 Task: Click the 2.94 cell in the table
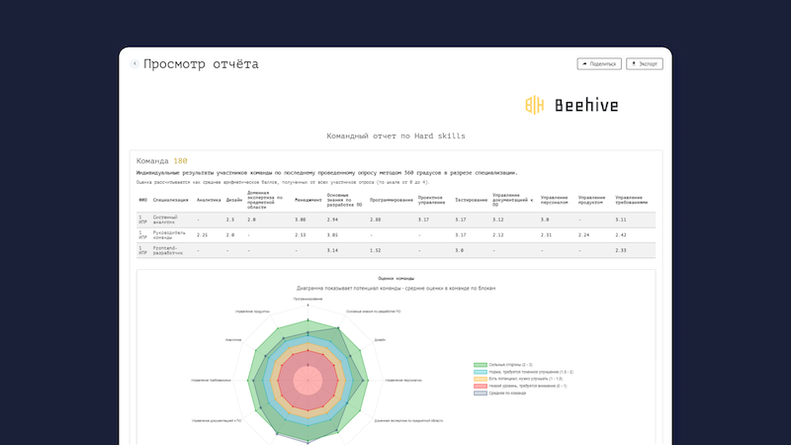(x=332, y=220)
